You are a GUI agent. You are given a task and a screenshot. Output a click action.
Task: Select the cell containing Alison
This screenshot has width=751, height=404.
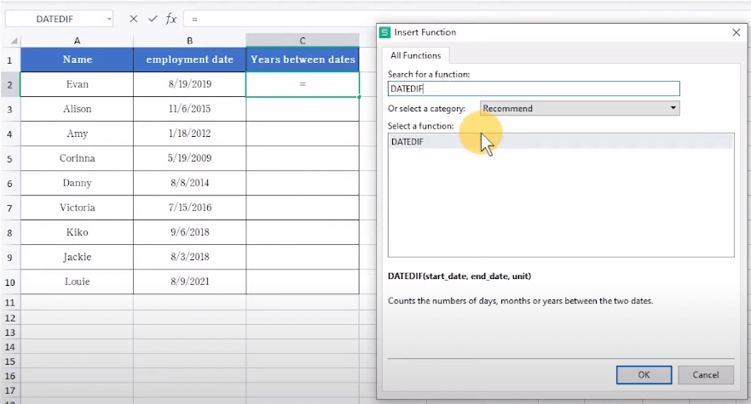[77, 109]
